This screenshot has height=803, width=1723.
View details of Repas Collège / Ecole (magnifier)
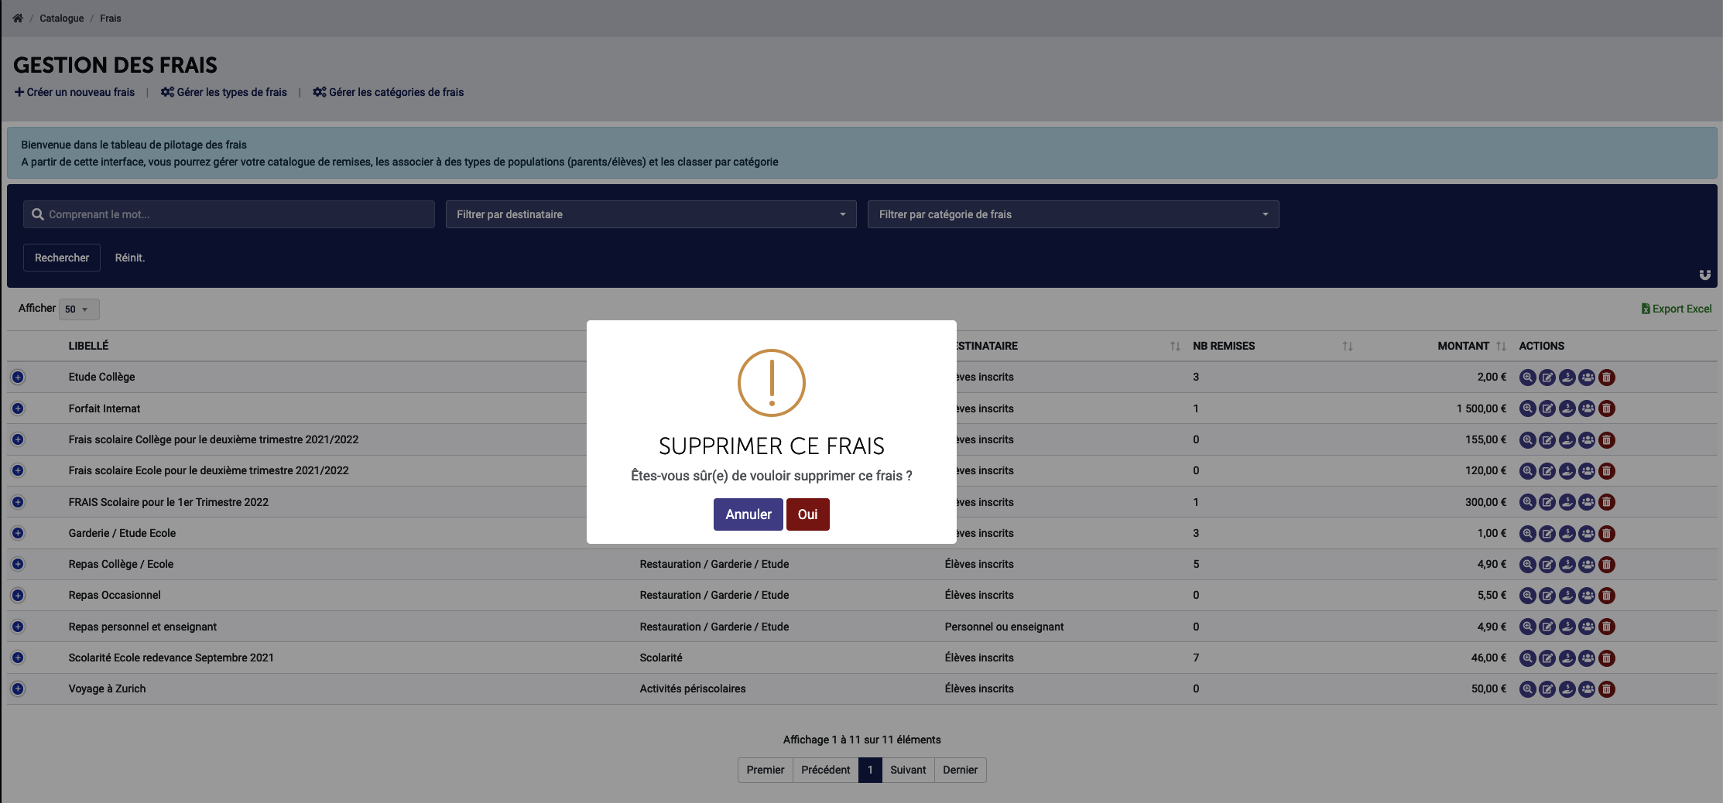click(1527, 565)
